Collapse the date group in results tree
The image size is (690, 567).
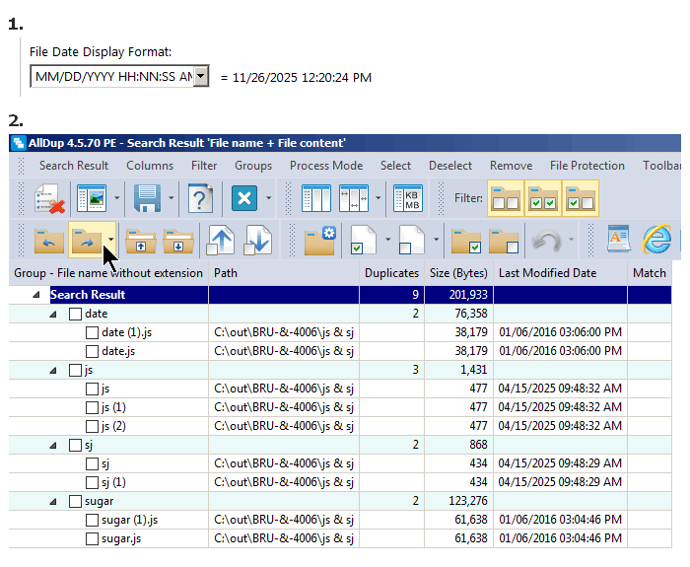click(54, 314)
